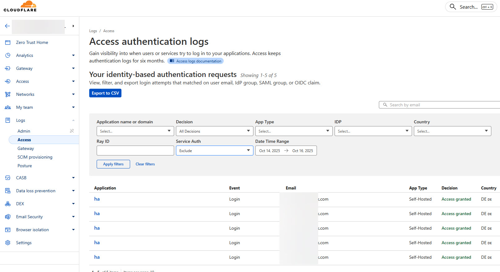Open the Decision dropdown

(x=214, y=131)
